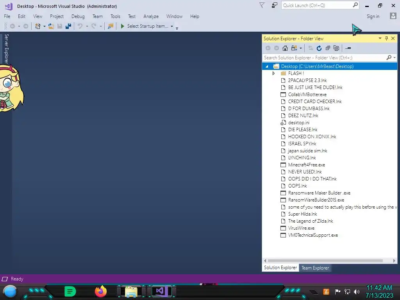Viewport: 400px width, 300px height.
Task: Click the Find in Files toolbar icon
Action: tap(111, 26)
